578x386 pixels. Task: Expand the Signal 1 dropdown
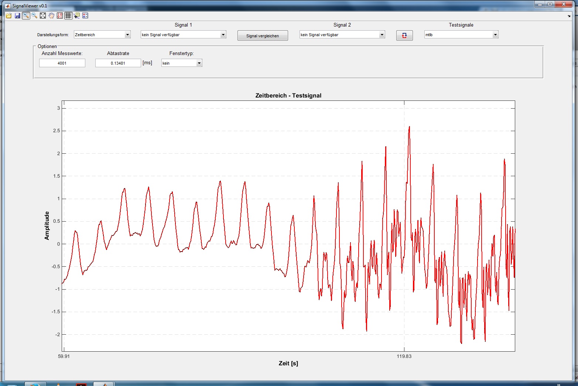pyautogui.click(x=183, y=35)
